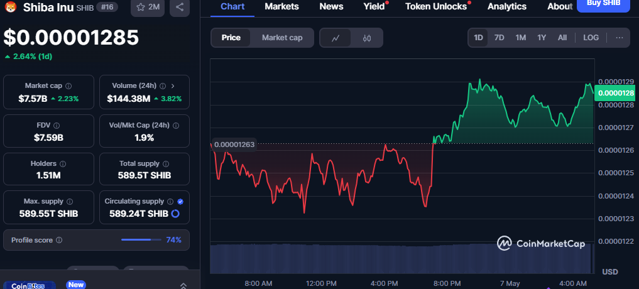Open the About tab

point(560,6)
